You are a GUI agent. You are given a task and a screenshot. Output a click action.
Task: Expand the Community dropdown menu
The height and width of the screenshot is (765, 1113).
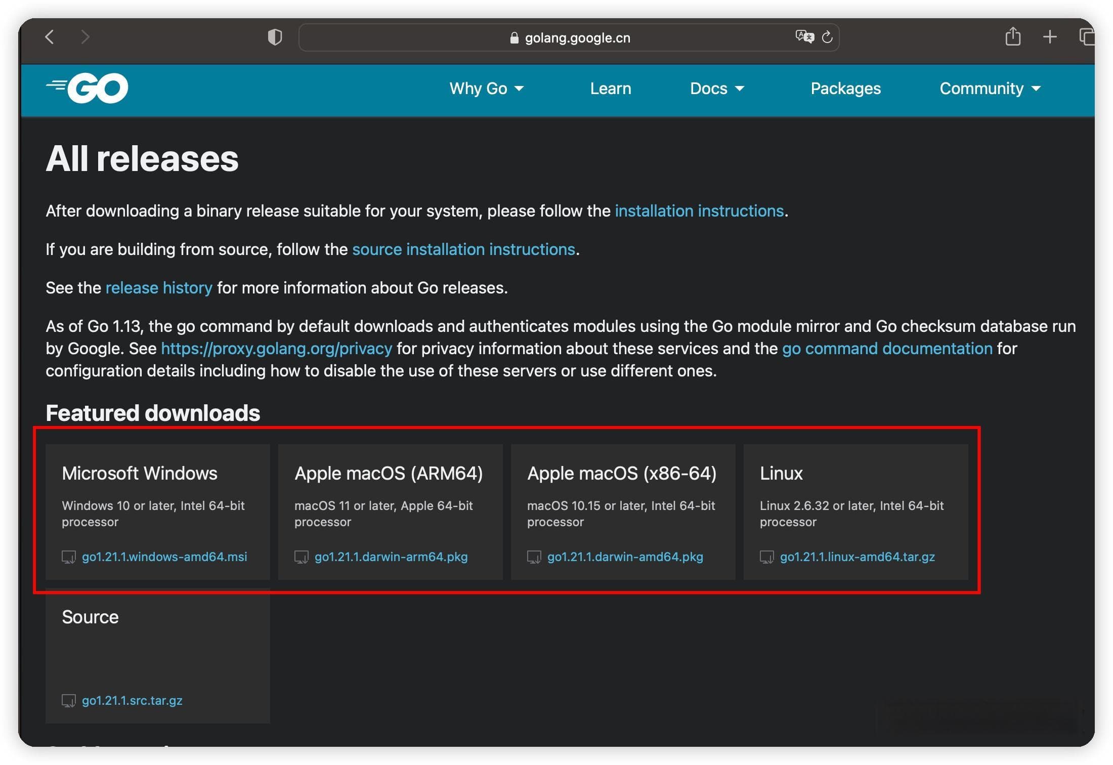click(x=991, y=89)
